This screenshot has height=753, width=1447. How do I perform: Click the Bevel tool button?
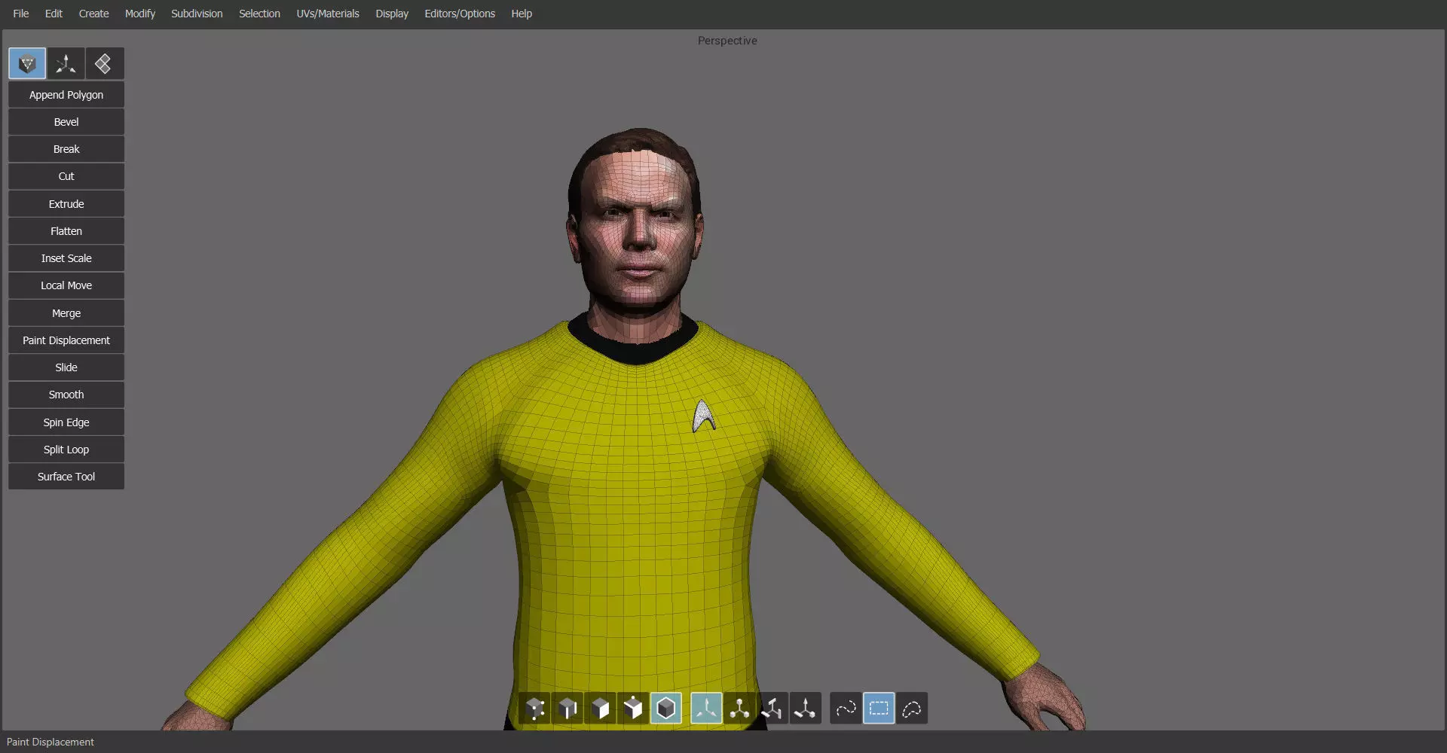click(x=66, y=122)
